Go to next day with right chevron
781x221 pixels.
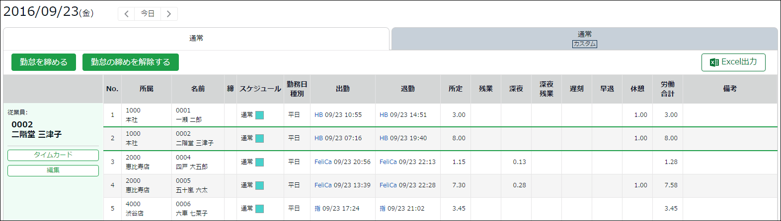[x=169, y=14]
